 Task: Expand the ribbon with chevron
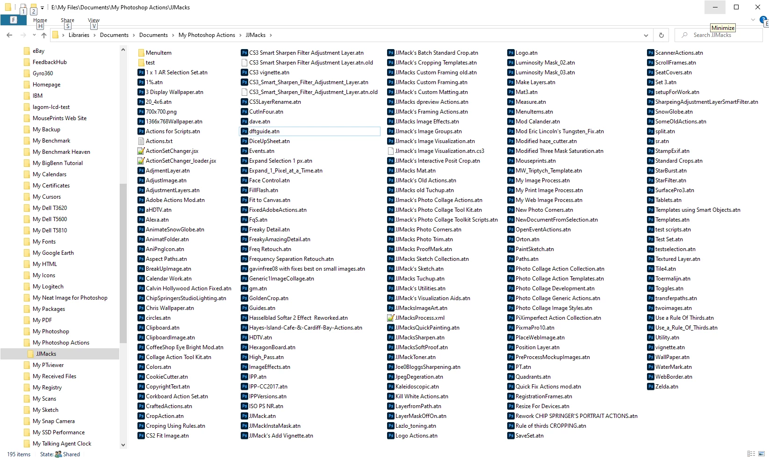tap(753, 20)
